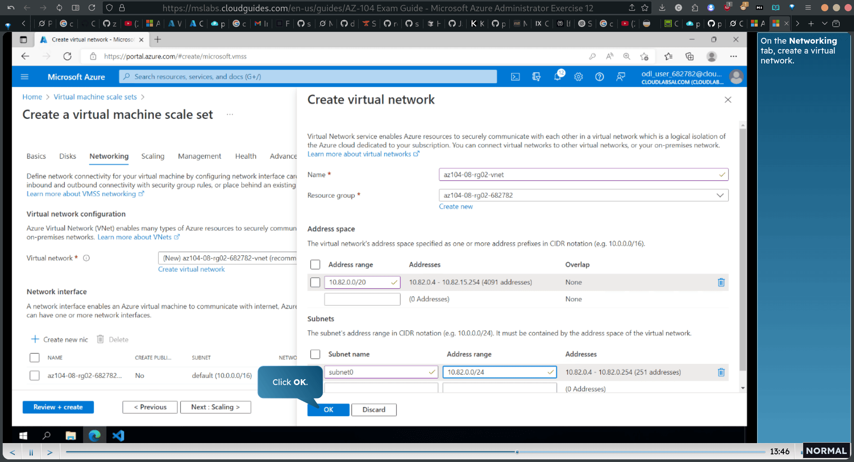Screen dimensions: 854x462
Task: Close the Create virtual network pane
Action: (728, 100)
